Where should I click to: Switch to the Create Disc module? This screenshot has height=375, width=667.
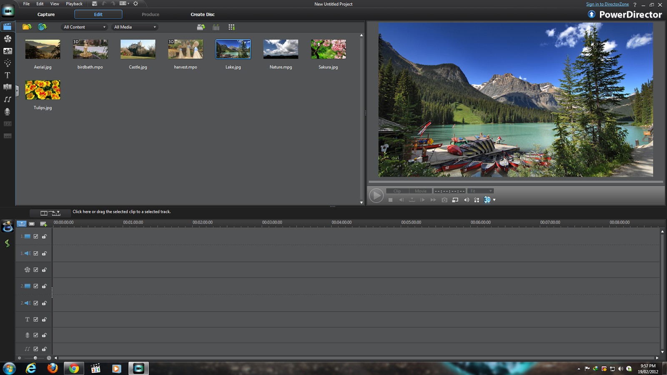[x=203, y=14]
